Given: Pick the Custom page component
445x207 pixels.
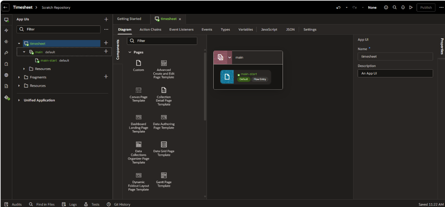Looking at the screenshot, I should tap(138, 63).
